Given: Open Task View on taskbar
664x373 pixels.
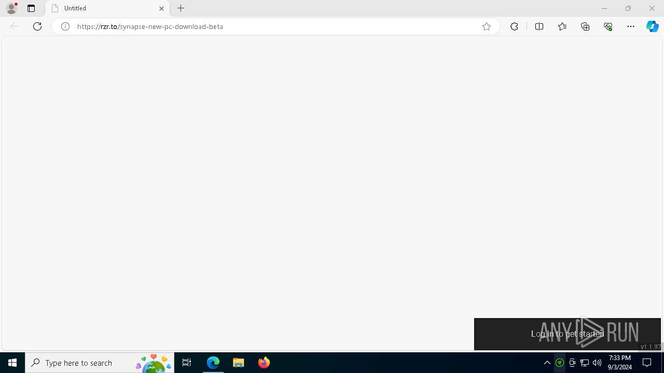Looking at the screenshot, I should point(187,363).
